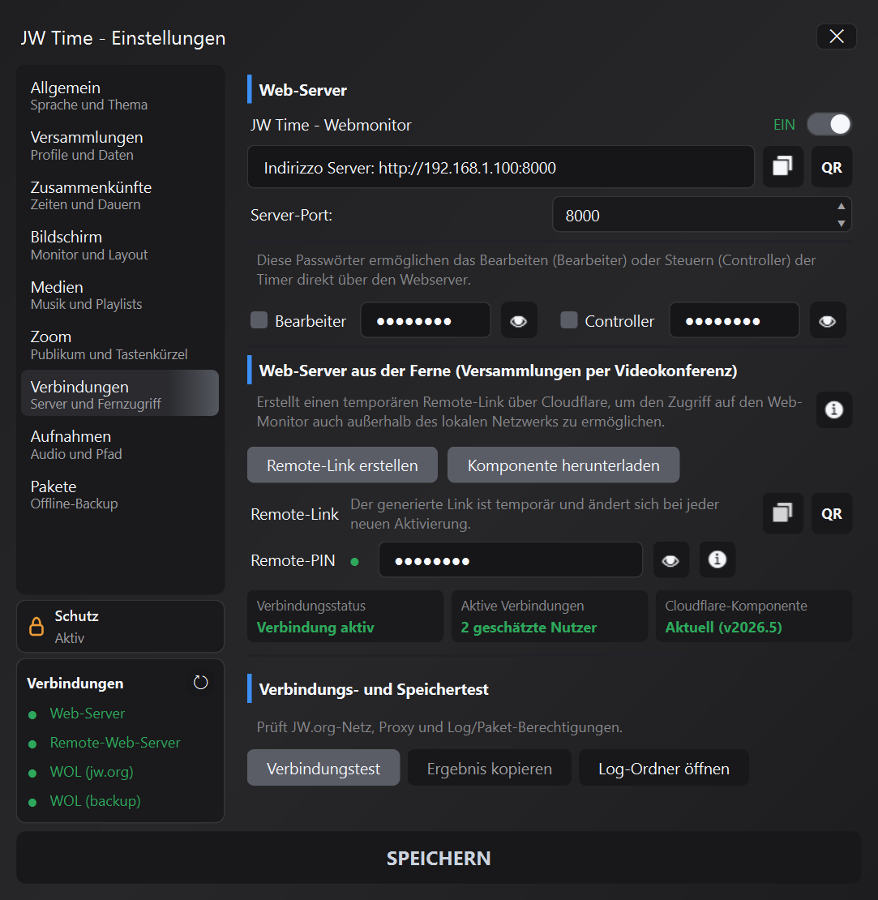Close the Einstellungen dialog

coord(836,36)
